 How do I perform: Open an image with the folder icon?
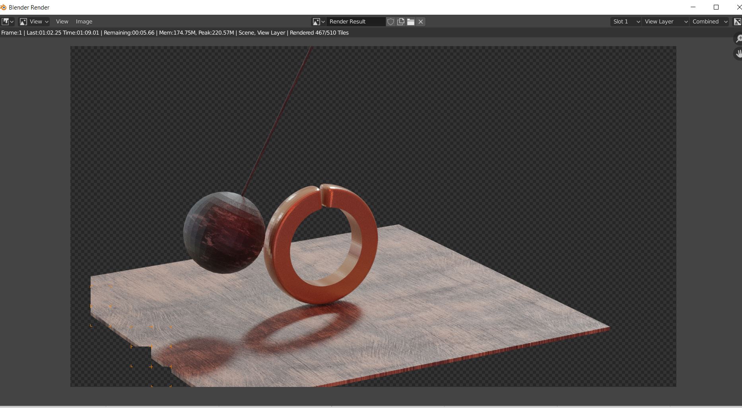tap(411, 21)
